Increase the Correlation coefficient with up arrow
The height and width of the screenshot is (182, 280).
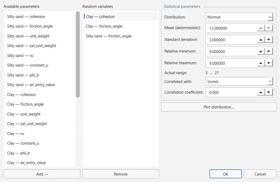(261, 92)
